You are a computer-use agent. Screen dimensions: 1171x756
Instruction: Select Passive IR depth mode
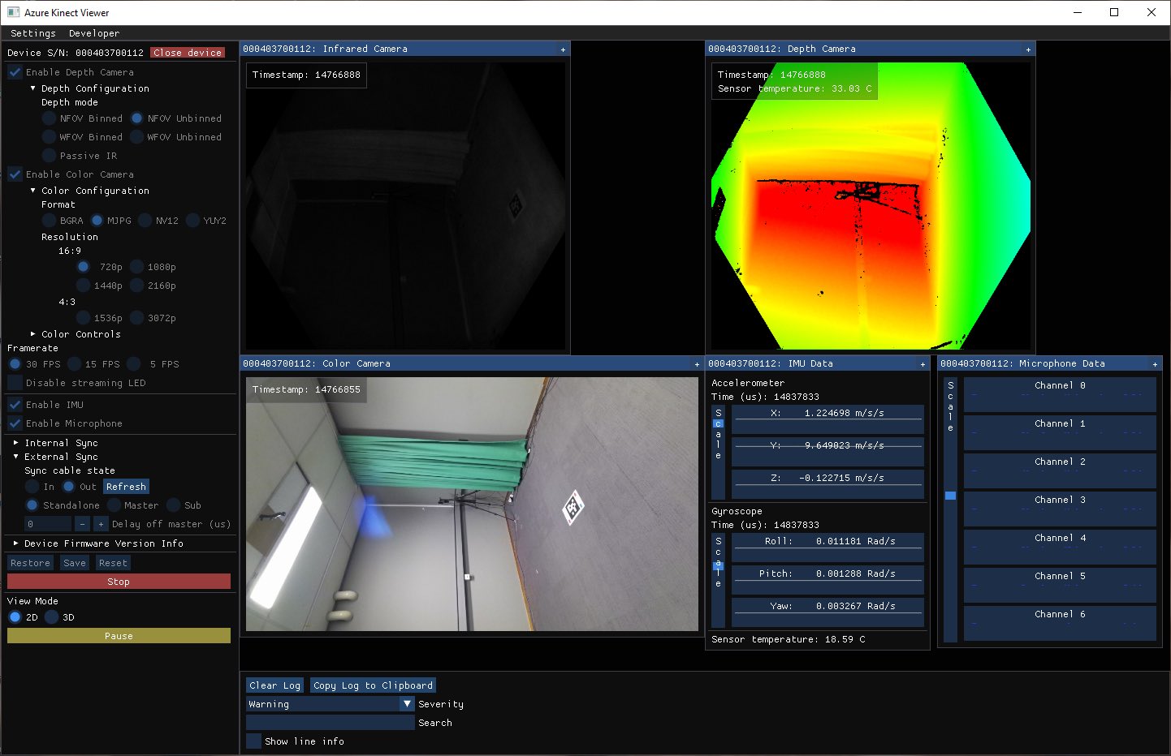[x=49, y=156]
